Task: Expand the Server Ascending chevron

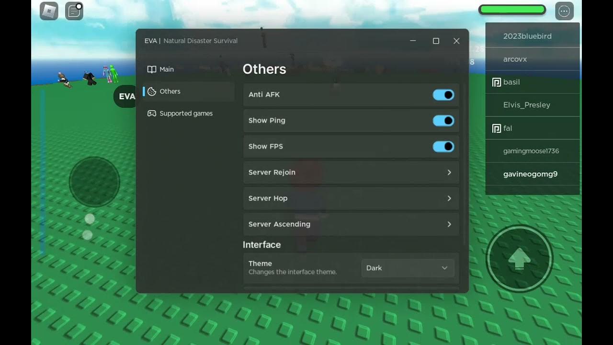Action: tap(449, 224)
